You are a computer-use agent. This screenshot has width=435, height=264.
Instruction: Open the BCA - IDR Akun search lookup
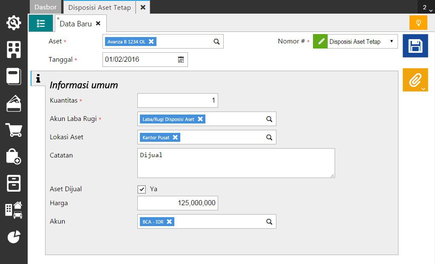pos(269,222)
